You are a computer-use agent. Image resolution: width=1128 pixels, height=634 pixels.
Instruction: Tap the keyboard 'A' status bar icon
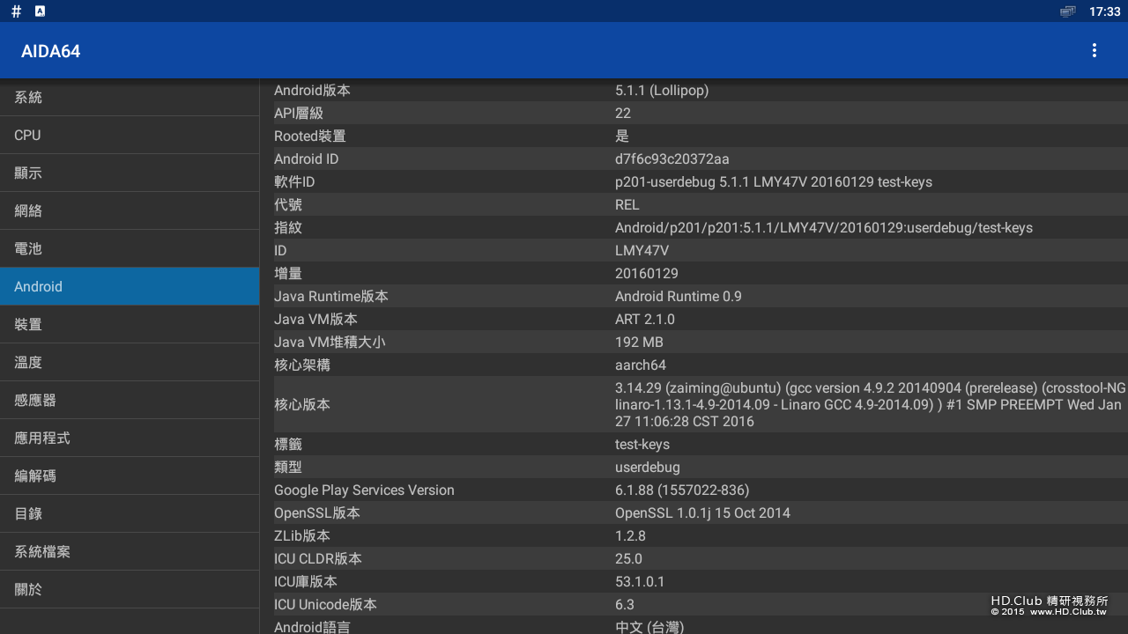pyautogui.click(x=40, y=11)
